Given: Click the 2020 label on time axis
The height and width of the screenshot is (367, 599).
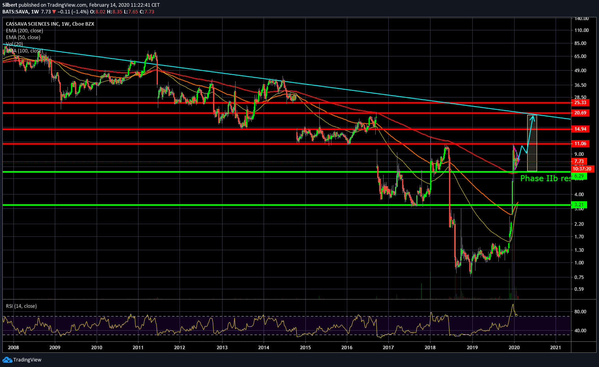Looking at the screenshot, I should pos(514,348).
